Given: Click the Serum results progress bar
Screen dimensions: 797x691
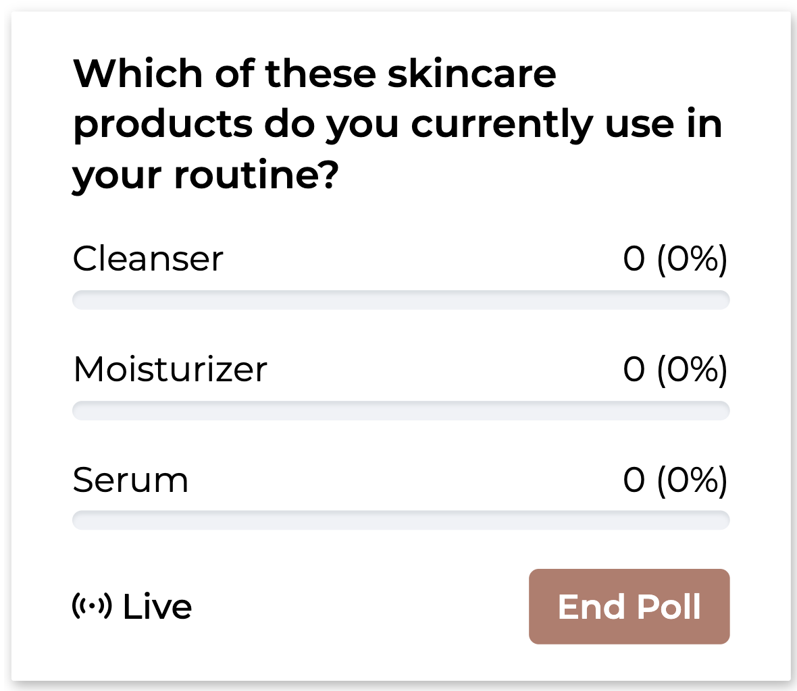Looking at the screenshot, I should 401,520.
